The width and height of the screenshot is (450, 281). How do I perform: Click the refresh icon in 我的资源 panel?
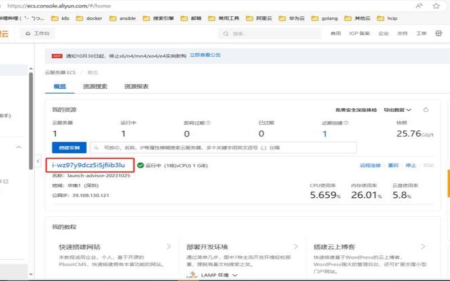point(426,110)
